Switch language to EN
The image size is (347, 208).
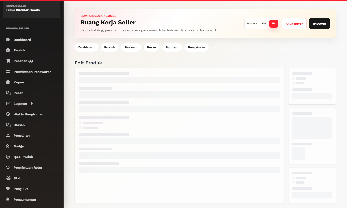(264, 24)
